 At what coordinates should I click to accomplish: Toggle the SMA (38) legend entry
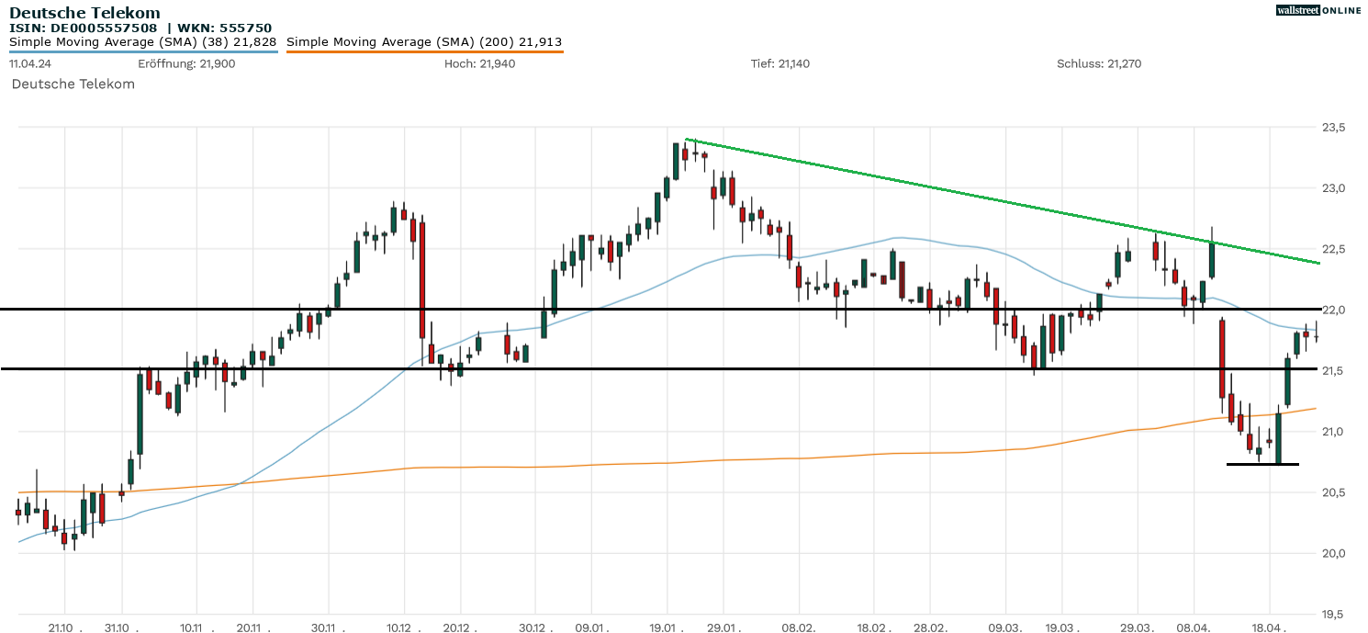pyautogui.click(x=142, y=42)
